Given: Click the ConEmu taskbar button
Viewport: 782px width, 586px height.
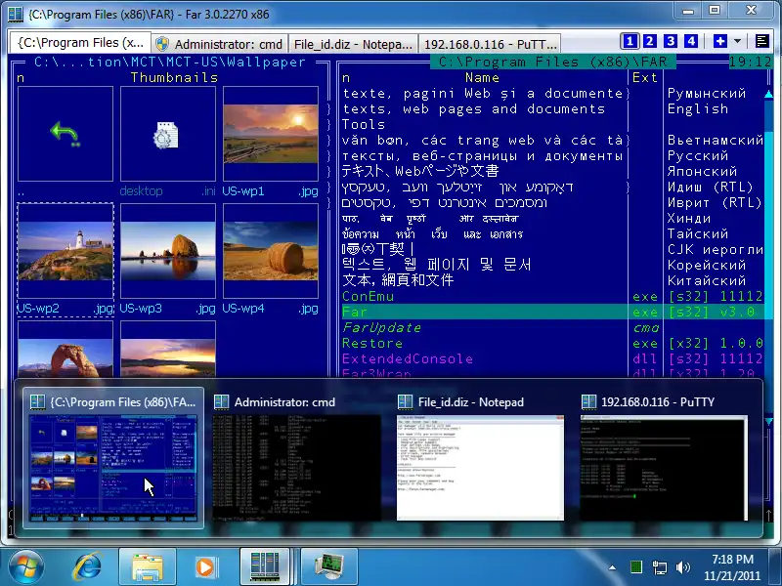Looking at the screenshot, I should 264,567.
